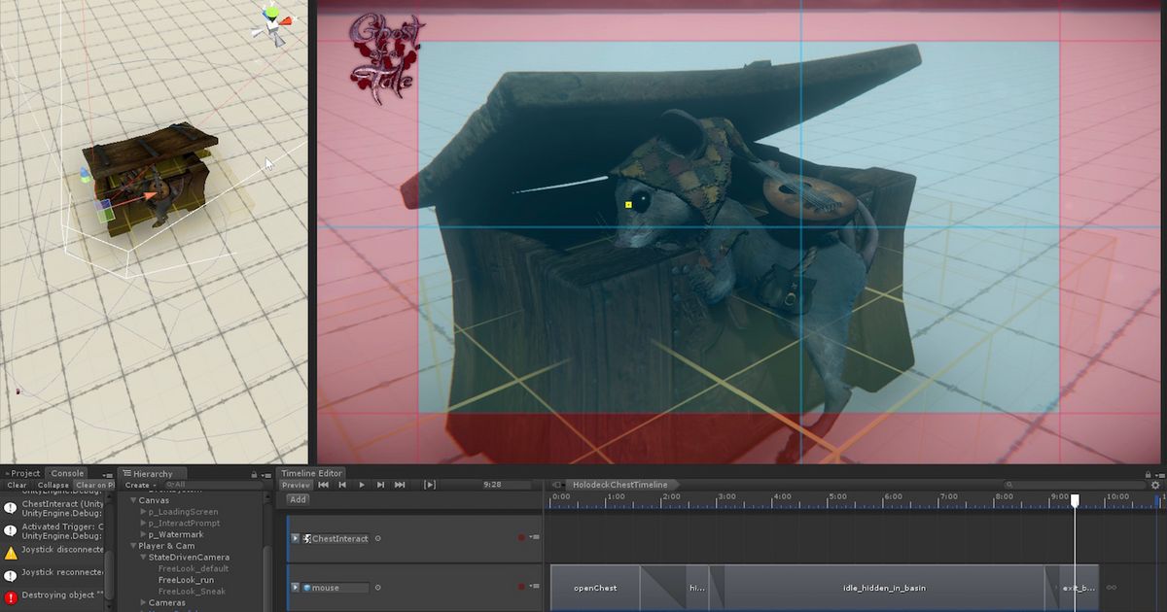The height and width of the screenshot is (612, 1167).
Task: Select the StateDrivenCamera object label
Action: tap(189, 558)
